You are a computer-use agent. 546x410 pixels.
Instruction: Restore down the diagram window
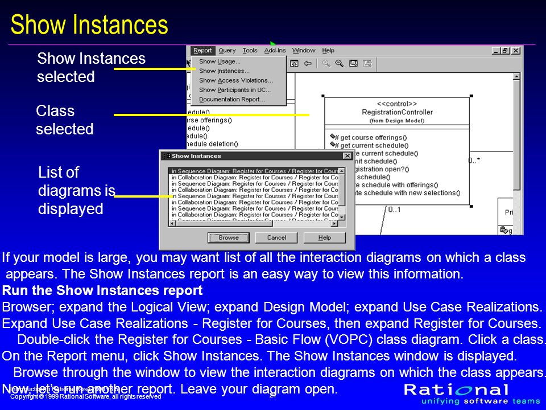tap(505, 51)
